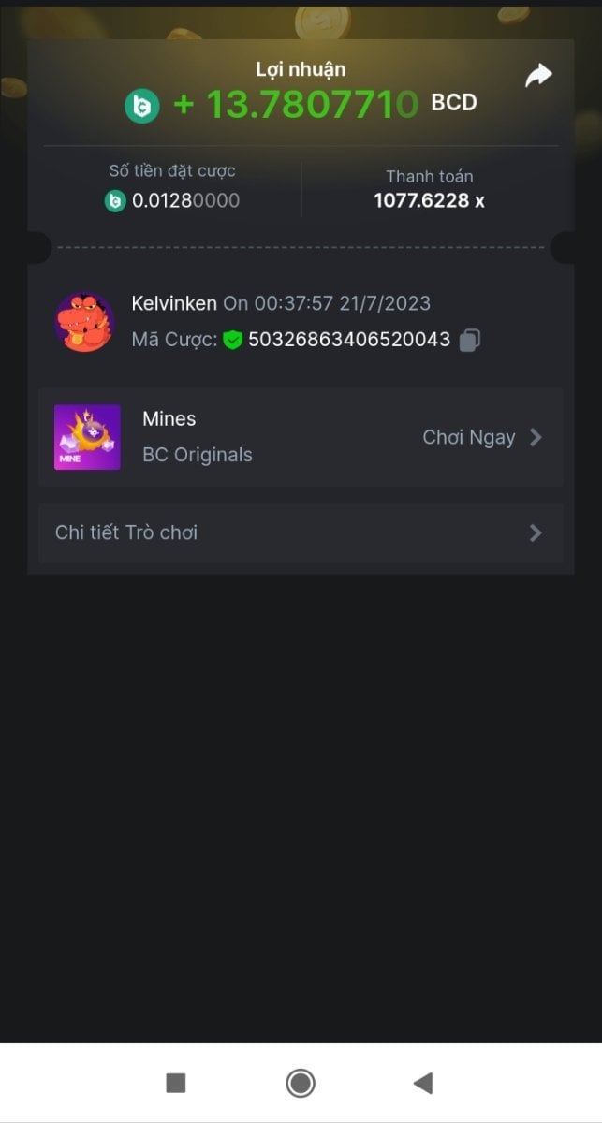Tap the share arrow icon
Screen dimensions: 602x1123
(x=538, y=76)
